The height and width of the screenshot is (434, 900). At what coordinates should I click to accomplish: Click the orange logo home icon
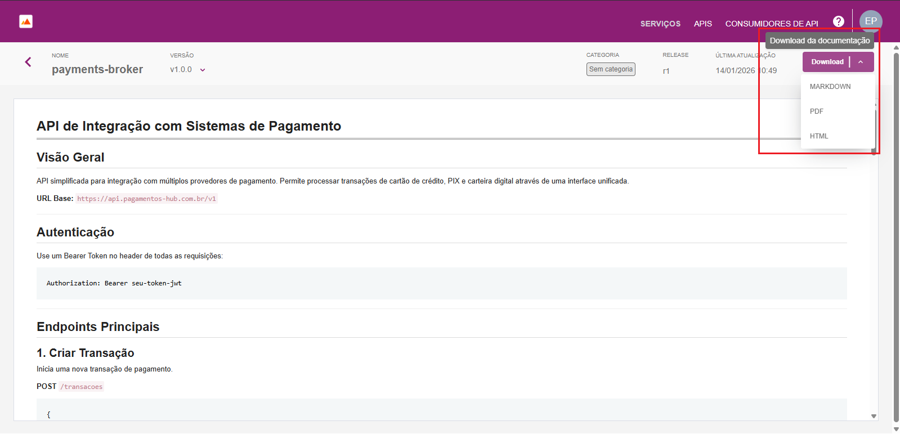pyautogui.click(x=26, y=21)
